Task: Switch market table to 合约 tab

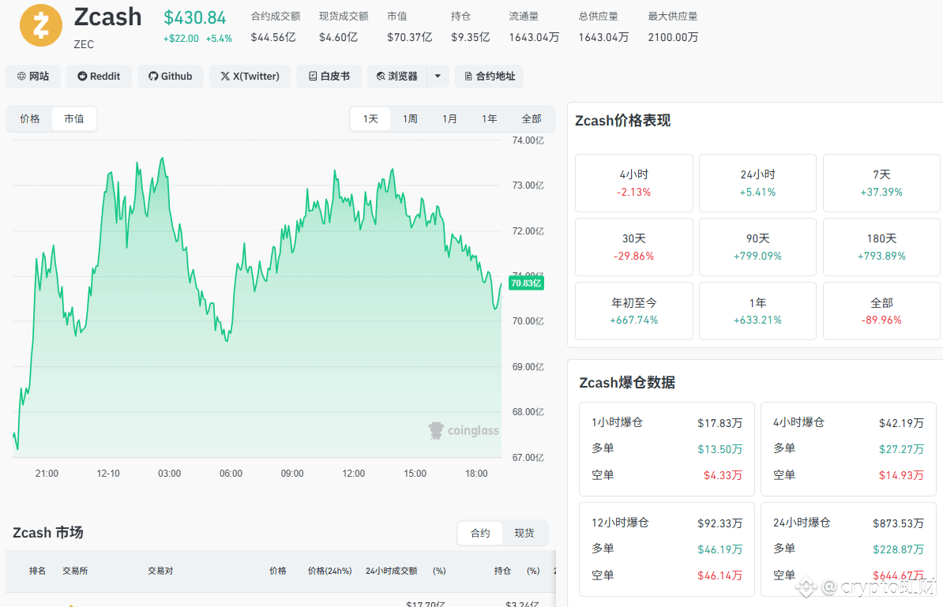Action: [x=480, y=533]
